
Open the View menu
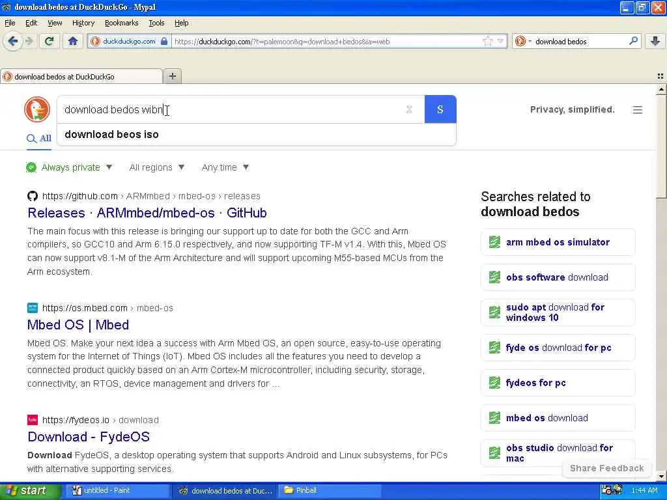pyautogui.click(x=55, y=23)
